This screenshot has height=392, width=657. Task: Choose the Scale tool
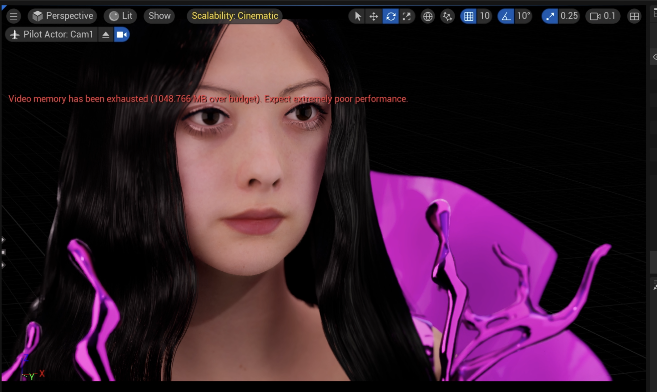407,16
